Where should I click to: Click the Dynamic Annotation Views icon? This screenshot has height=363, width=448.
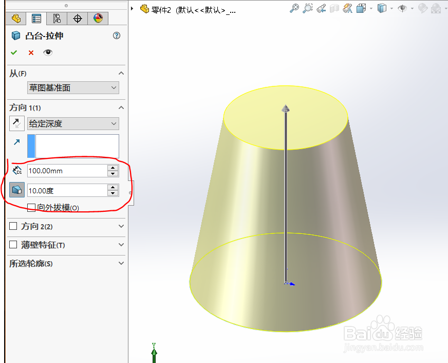pos(348,8)
